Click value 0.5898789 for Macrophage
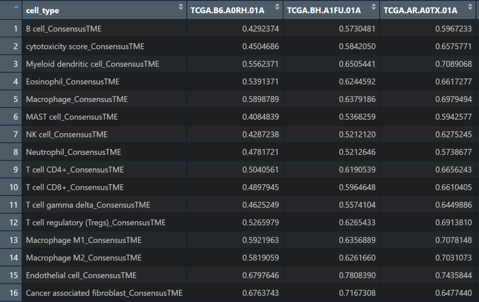The height and width of the screenshot is (302, 479). pyautogui.click(x=261, y=99)
